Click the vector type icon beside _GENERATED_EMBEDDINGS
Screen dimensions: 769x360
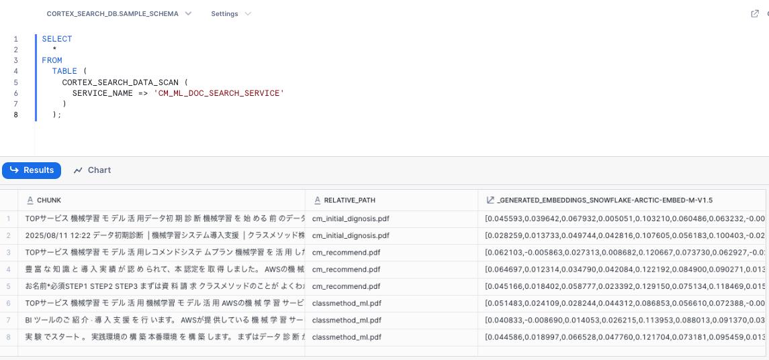pos(490,200)
